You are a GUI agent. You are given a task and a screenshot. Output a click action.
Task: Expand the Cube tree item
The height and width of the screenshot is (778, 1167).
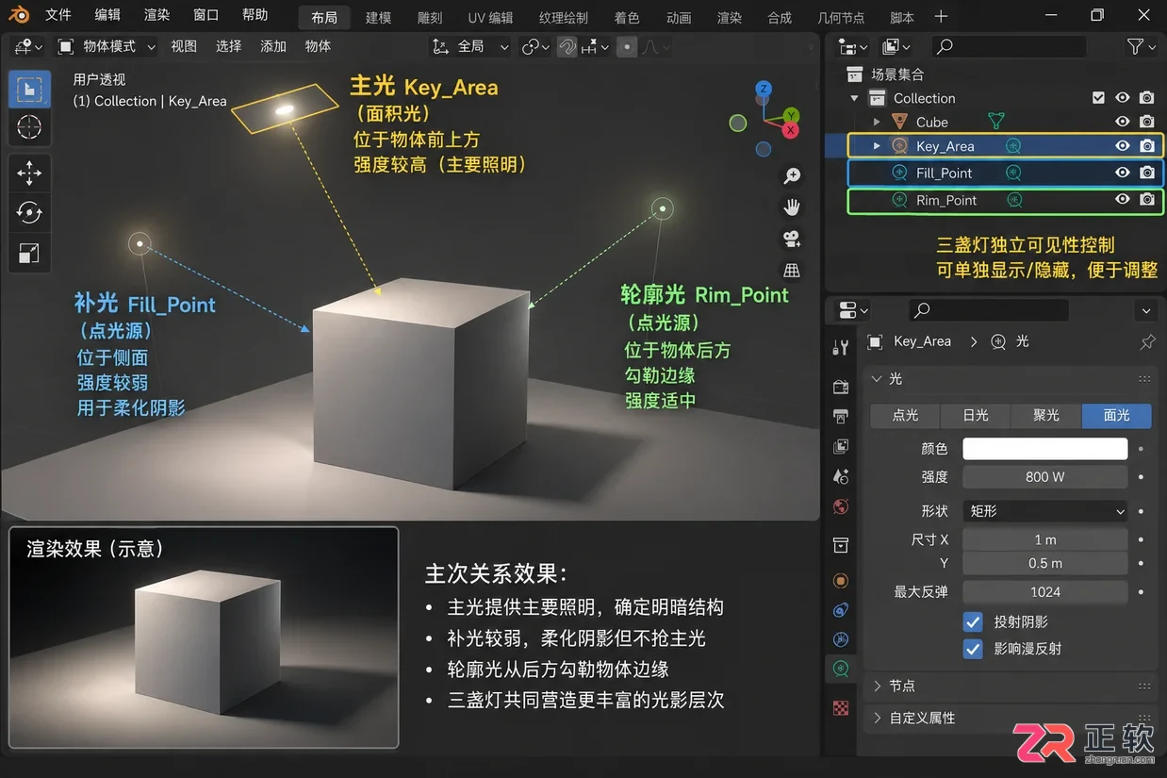(877, 122)
